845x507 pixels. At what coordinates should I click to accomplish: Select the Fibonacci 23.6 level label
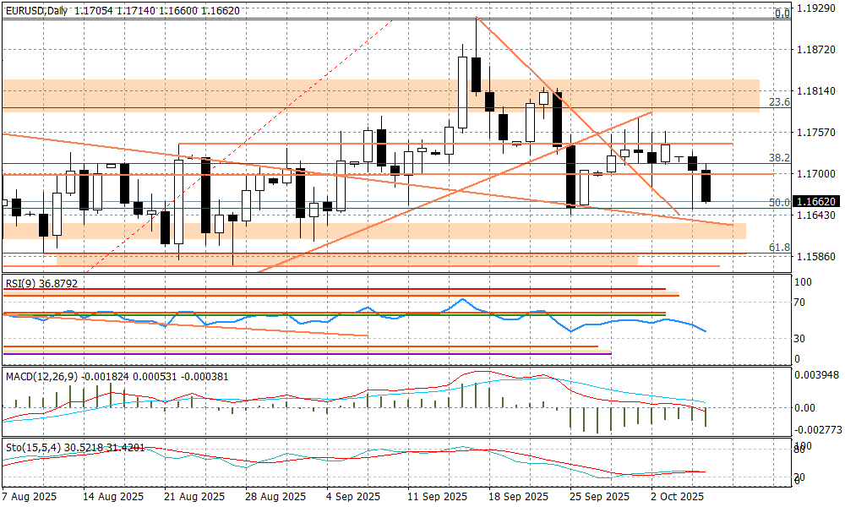[779, 102]
